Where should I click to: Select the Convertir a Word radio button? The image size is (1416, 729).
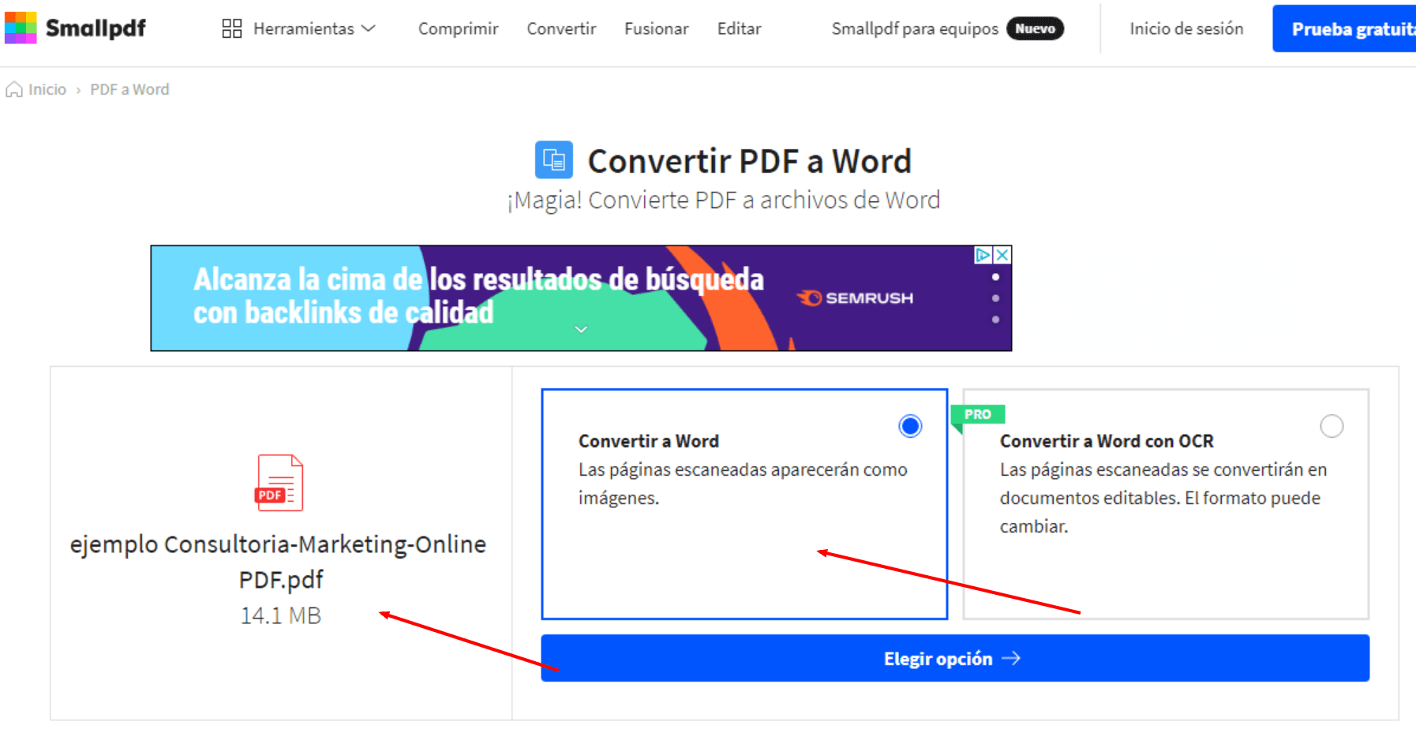909,425
